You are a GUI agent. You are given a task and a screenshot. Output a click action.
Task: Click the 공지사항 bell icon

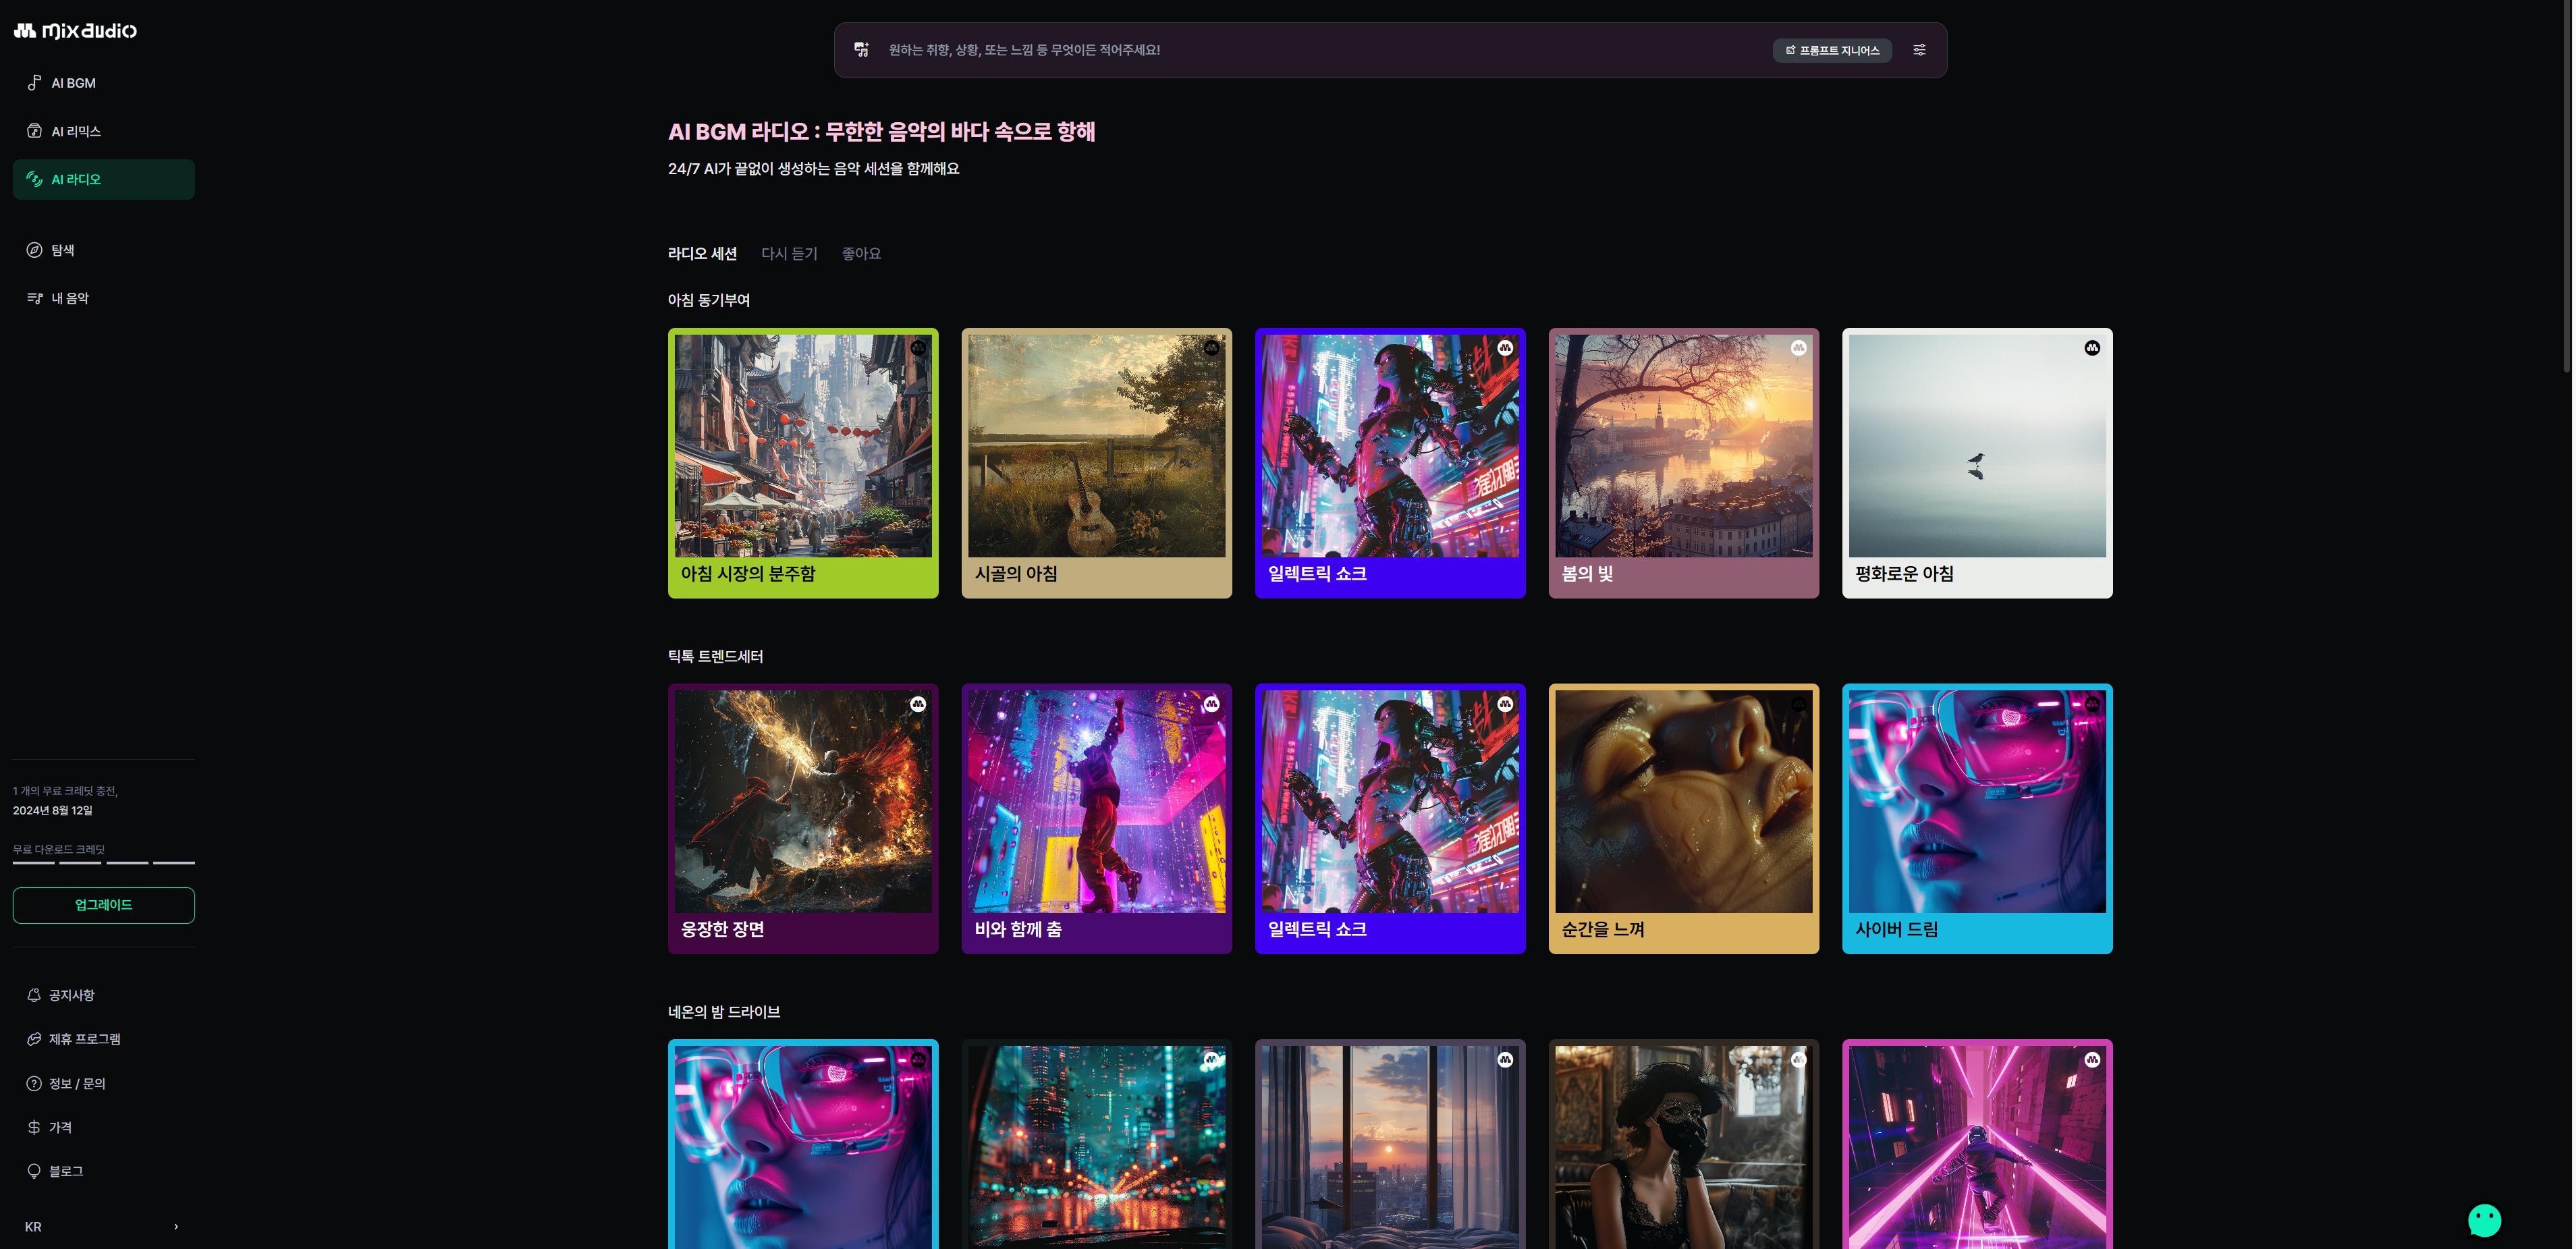coord(34,995)
